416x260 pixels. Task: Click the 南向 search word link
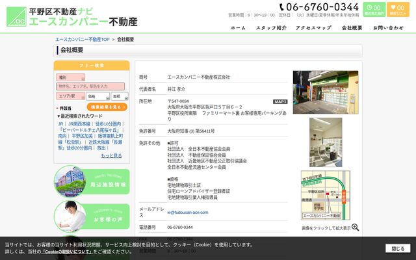(62, 136)
